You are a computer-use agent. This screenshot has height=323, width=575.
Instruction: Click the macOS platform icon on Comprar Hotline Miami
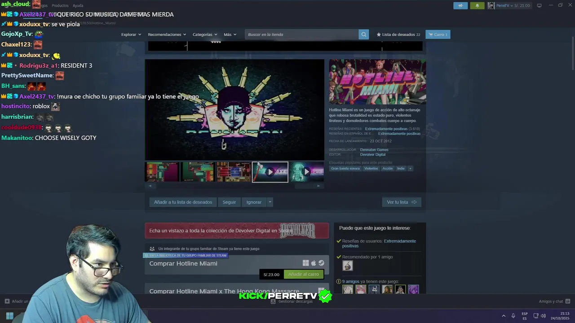(x=314, y=263)
